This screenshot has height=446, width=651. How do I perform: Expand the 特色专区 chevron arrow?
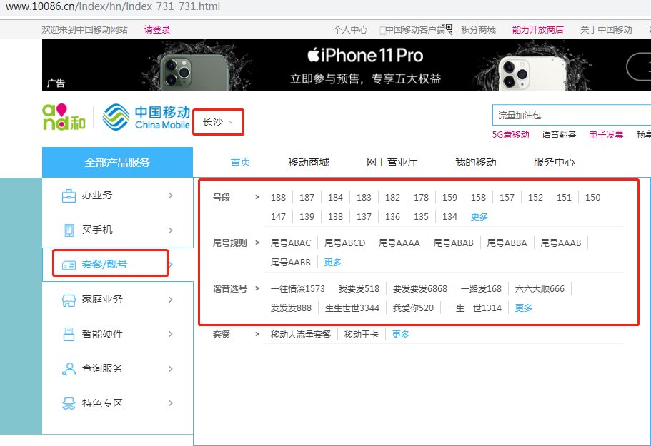coord(171,403)
